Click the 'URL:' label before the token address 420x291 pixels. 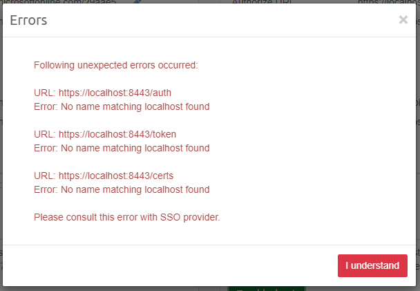(x=45, y=134)
